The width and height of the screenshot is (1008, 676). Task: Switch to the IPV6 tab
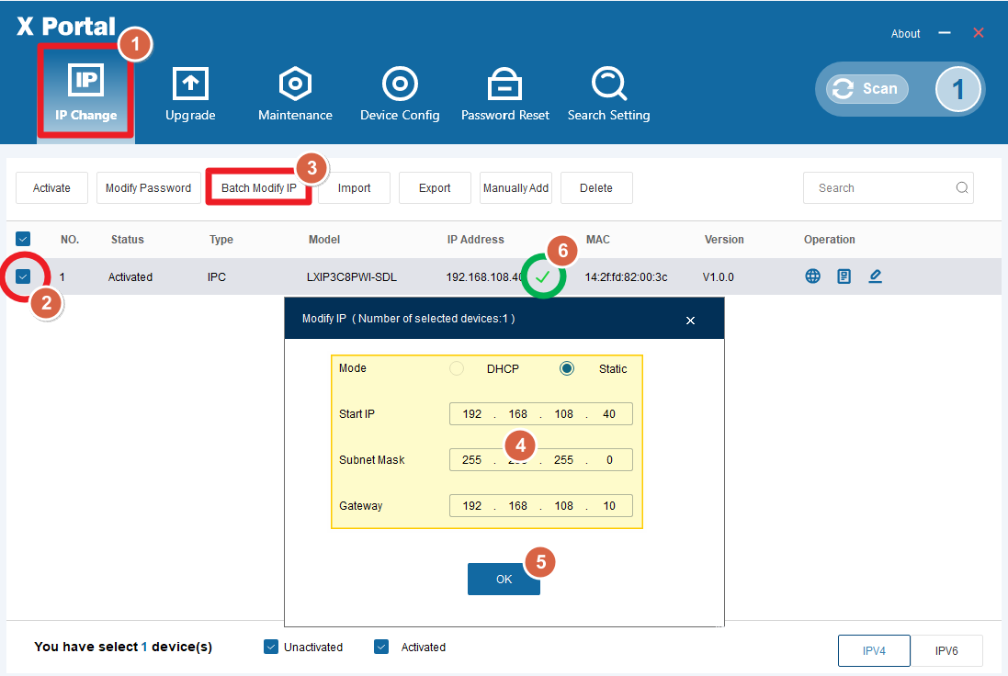coord(946,650)
